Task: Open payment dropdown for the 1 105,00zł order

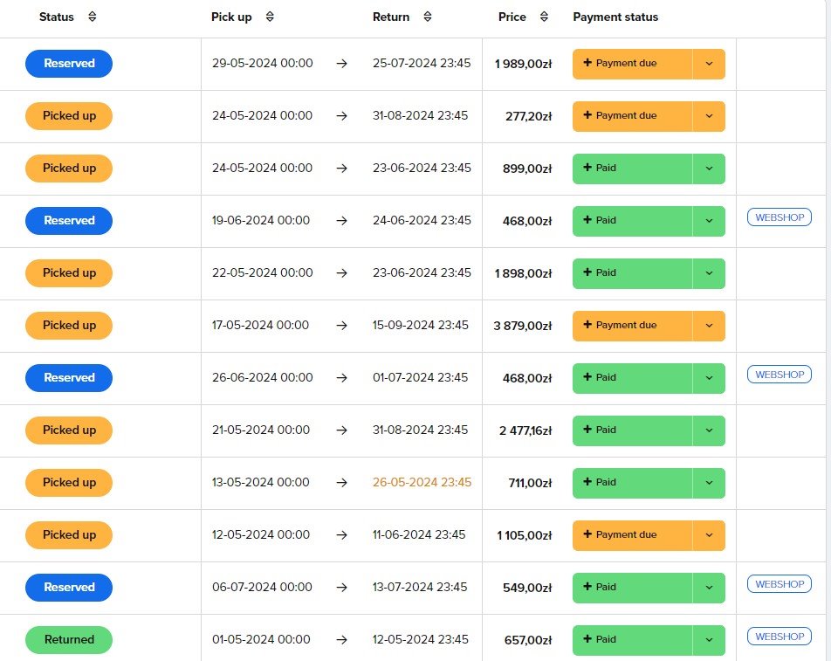Action: (709, 535)
